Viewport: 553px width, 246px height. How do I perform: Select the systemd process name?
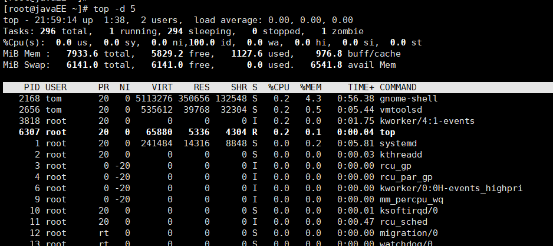click(398, 143)
